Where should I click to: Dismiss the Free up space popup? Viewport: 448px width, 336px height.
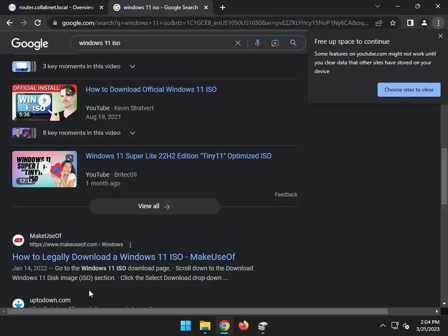[440, 36]
